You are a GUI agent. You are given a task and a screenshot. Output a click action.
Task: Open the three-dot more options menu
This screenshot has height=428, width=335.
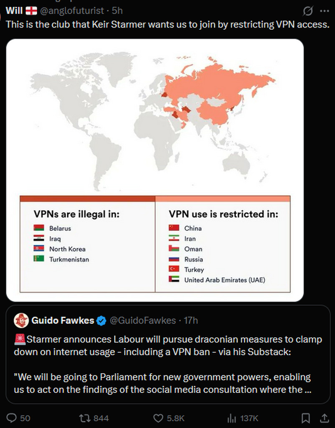coord(324,10)
